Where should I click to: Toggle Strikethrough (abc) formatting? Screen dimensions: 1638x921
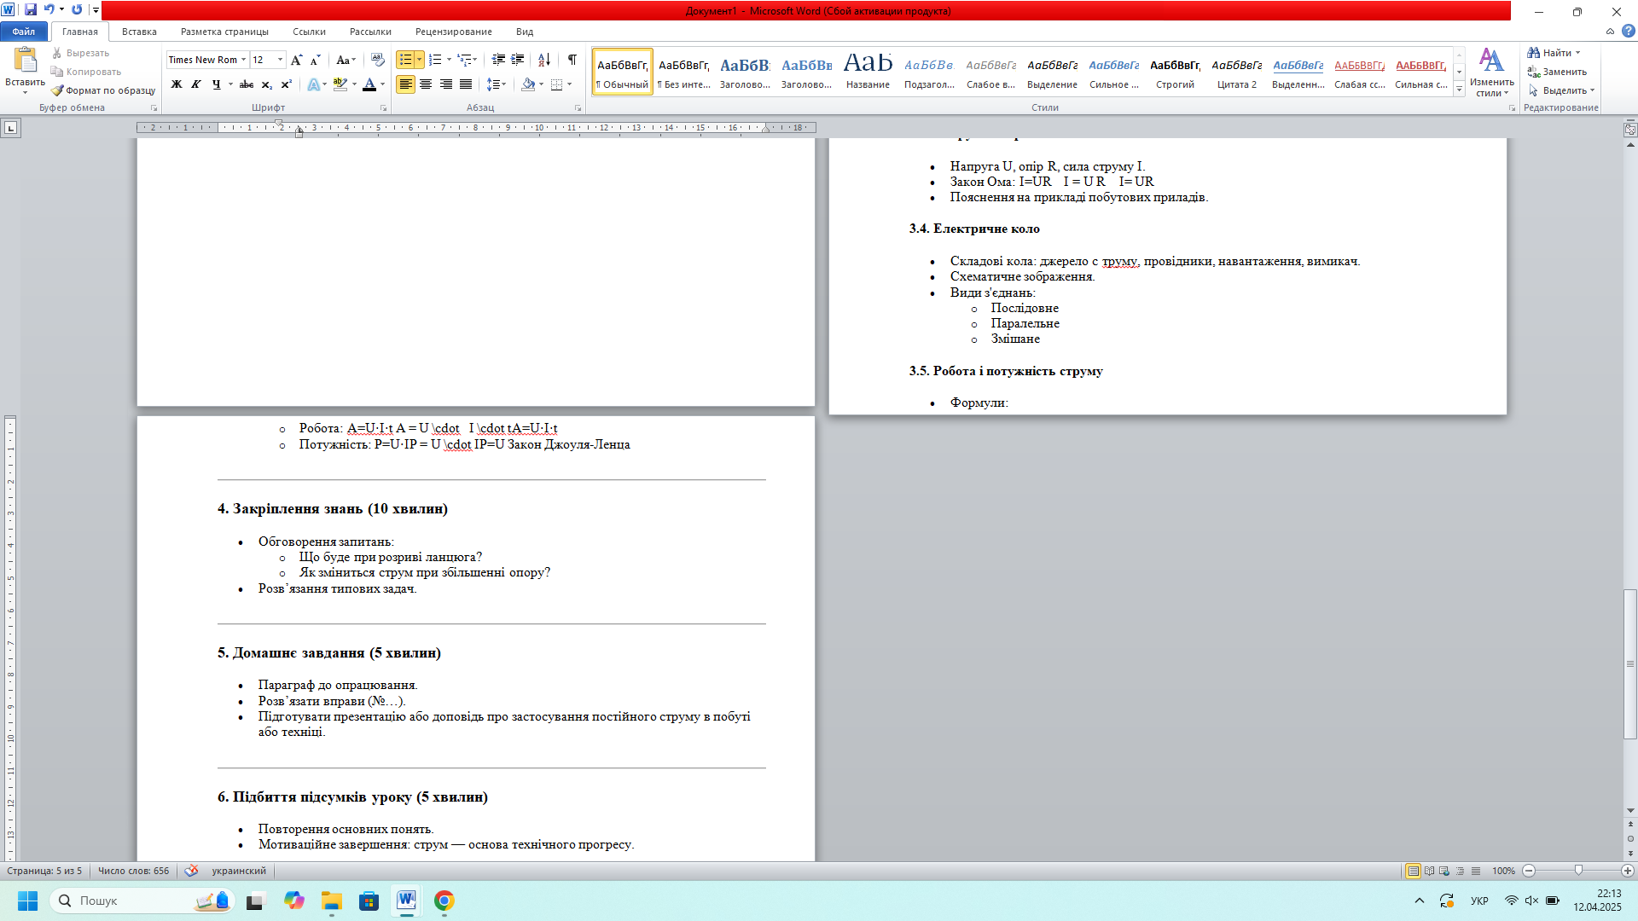click(247, 84)
